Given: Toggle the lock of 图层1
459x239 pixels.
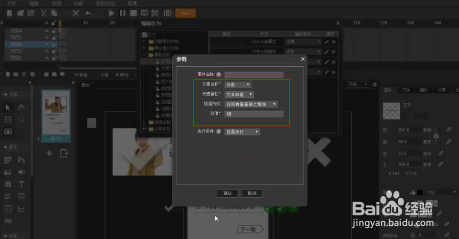Looking at the screenshot, I should [54, 58].
